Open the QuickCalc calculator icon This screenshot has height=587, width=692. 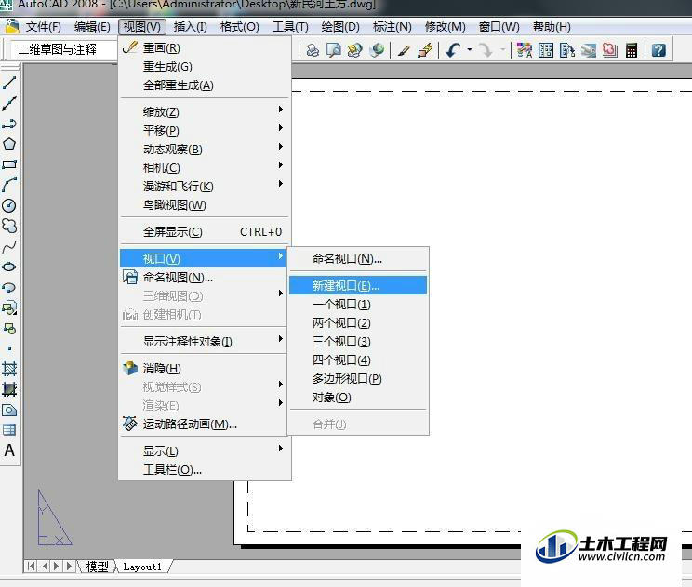pyautogui.click(x=632, y=50)
